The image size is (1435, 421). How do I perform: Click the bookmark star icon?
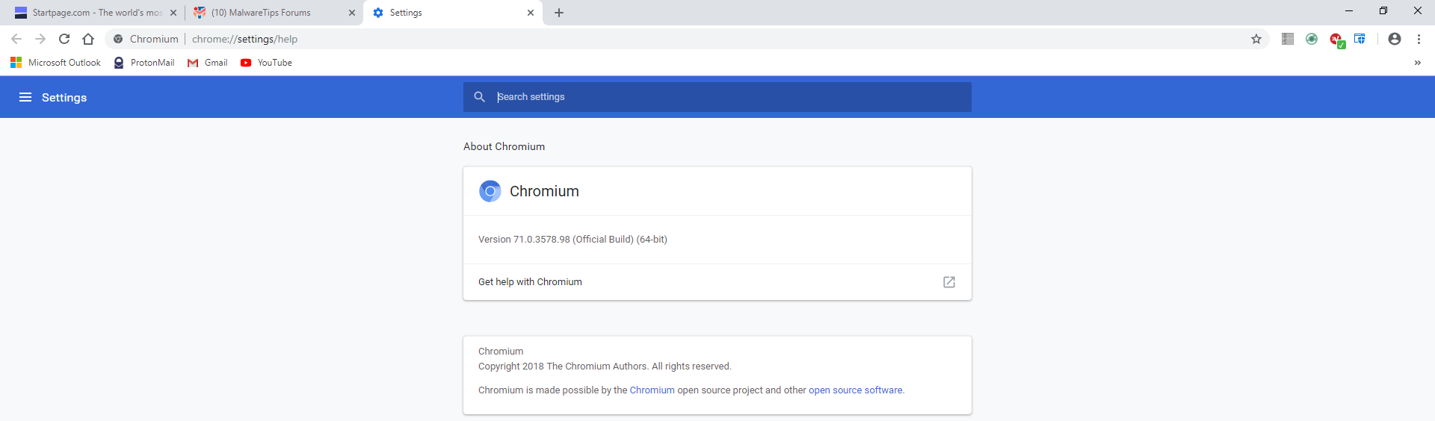1256,39
